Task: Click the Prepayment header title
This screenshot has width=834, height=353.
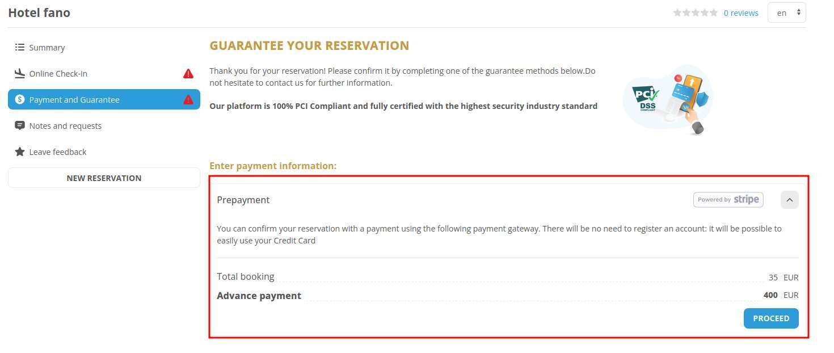Action: [243, 200]
